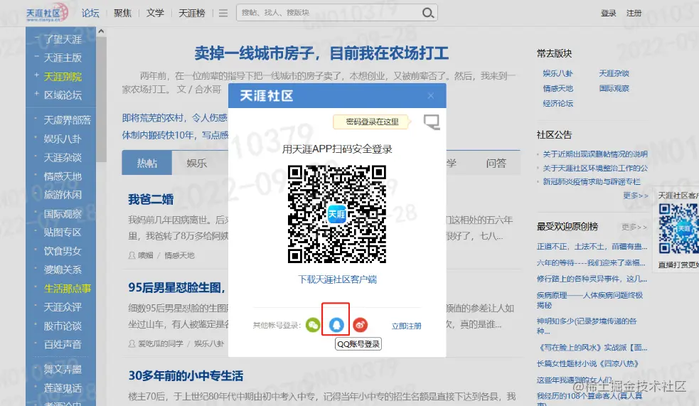The width and height of the screenshot is (699, 406).
Task: Click the search magnifier icon
Action: click(x=428, y=13)
